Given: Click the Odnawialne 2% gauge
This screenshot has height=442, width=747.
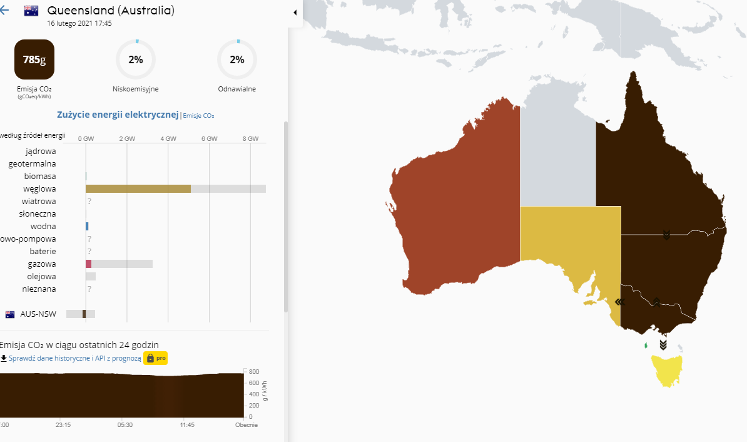Looking at the screenshot, I should coord(237,60).
